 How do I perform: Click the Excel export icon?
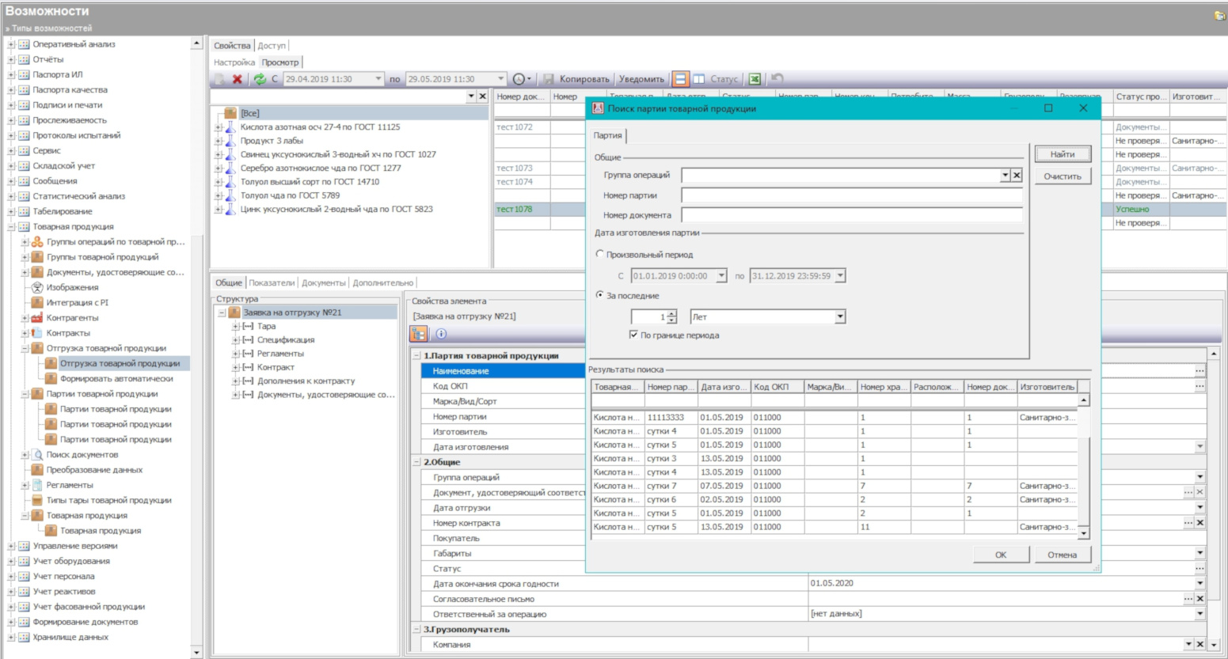tap(755, 79)
